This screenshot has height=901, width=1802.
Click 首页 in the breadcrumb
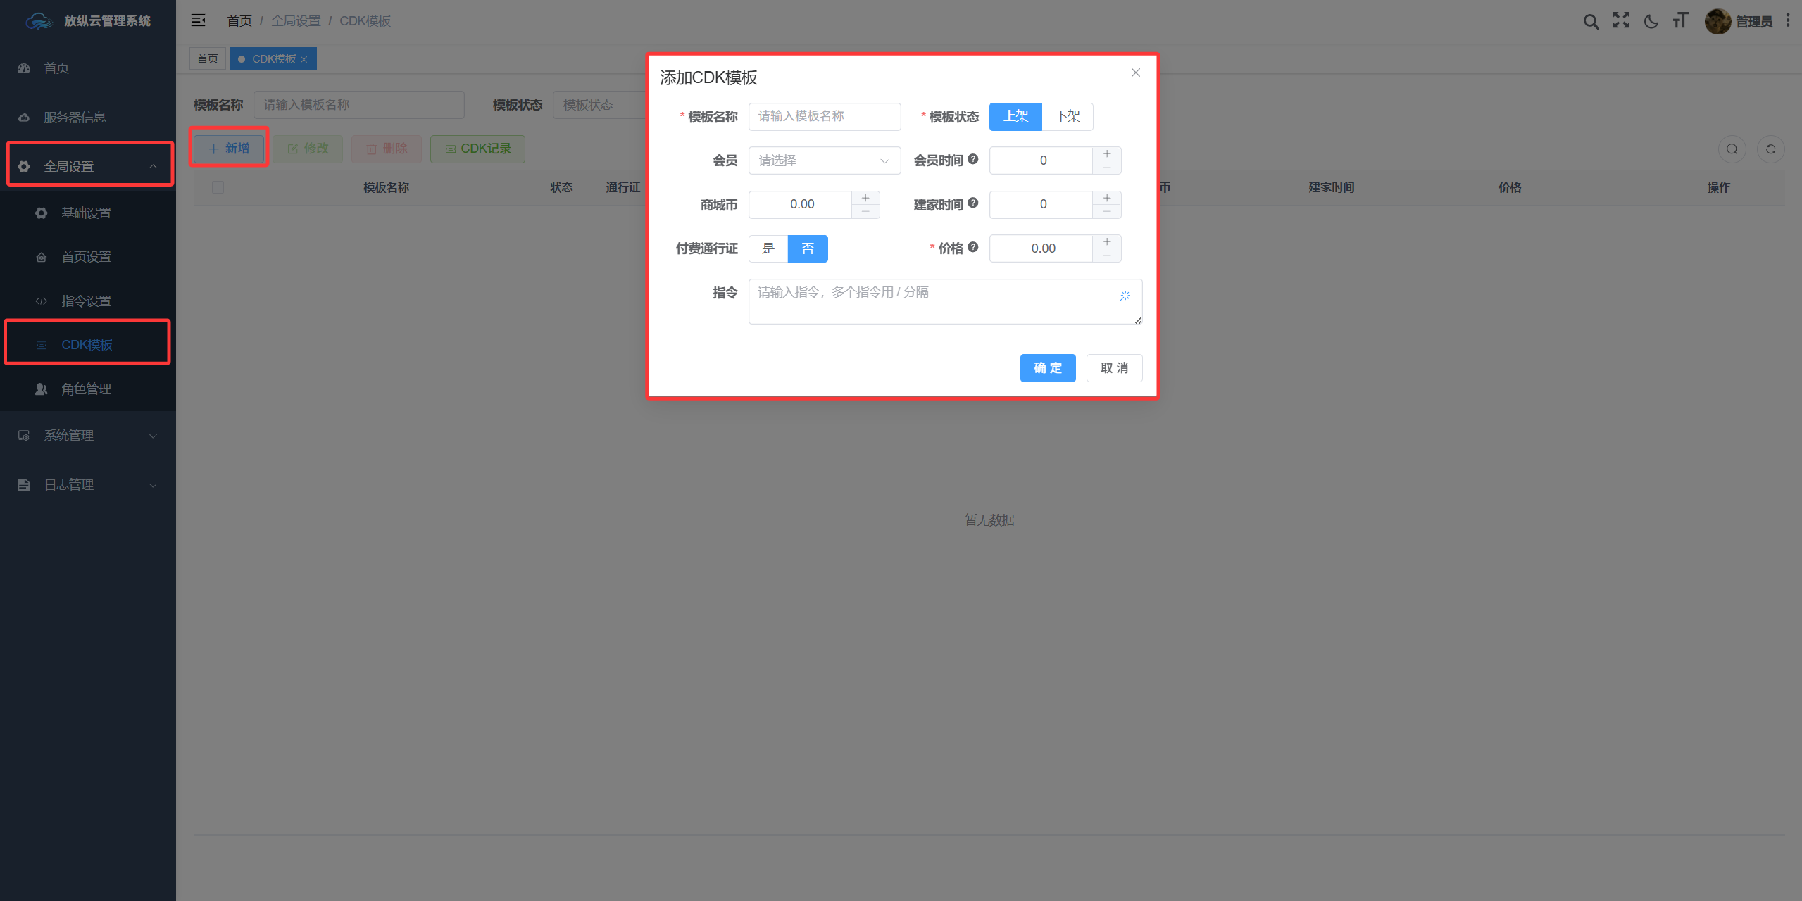point(239,21)
